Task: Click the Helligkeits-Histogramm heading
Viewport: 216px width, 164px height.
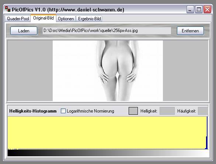Action: tap(33, 111)
